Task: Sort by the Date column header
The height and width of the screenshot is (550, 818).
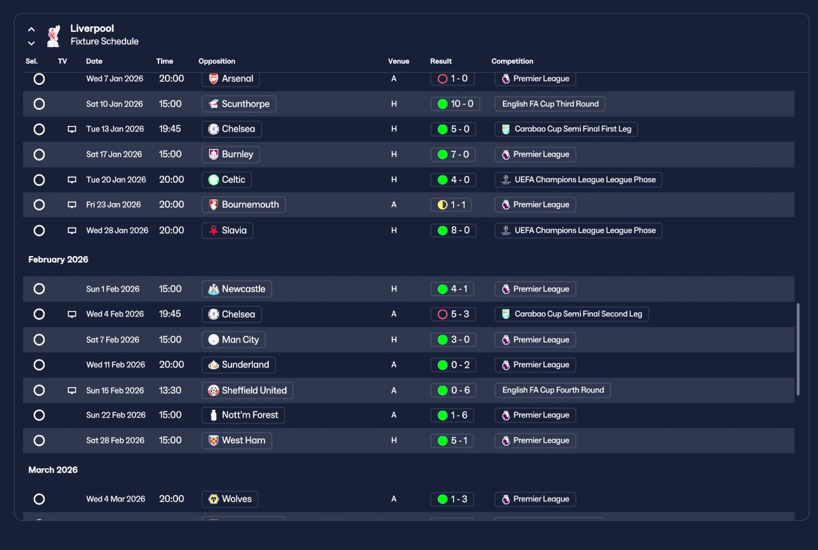Action: (94, 61)
